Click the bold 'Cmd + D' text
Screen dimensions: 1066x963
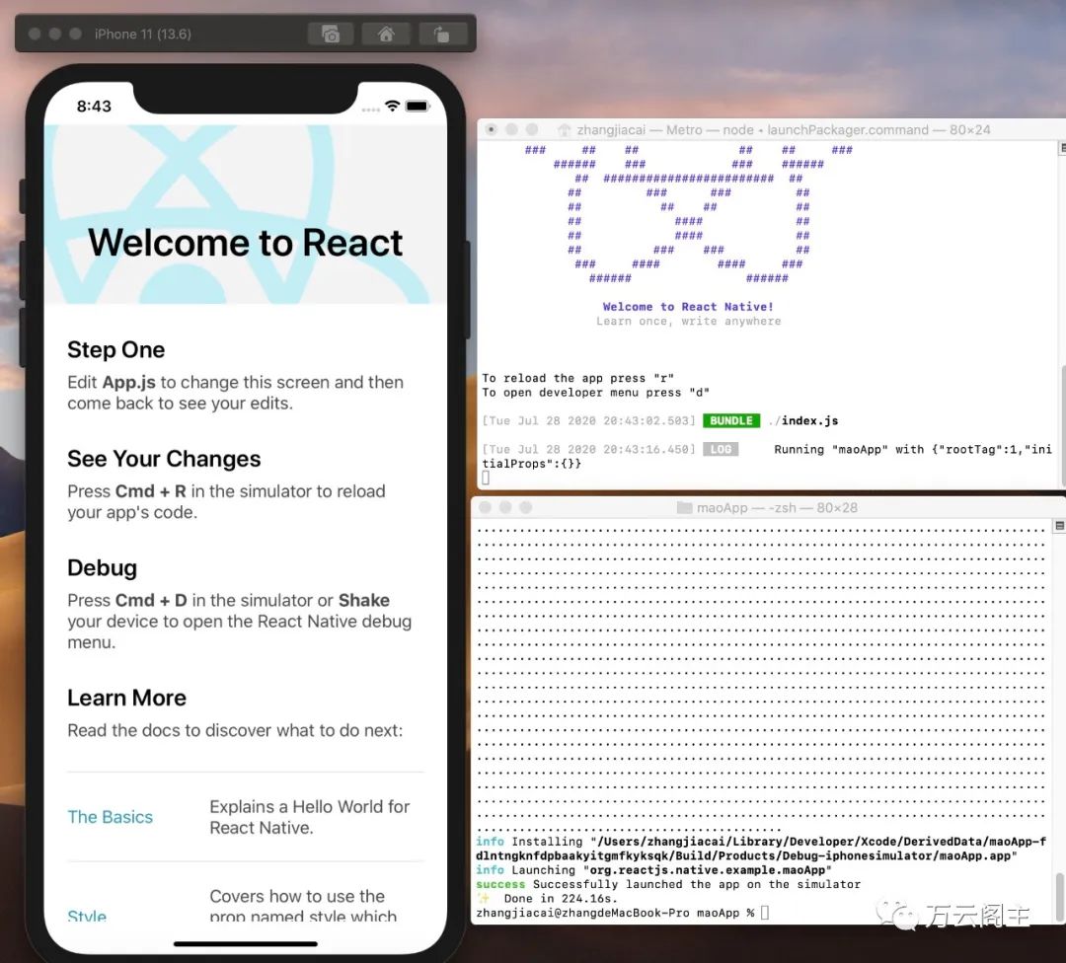click(151, 600)
